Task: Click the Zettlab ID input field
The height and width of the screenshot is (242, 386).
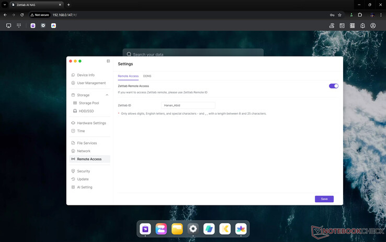Action: click(188, 105)
